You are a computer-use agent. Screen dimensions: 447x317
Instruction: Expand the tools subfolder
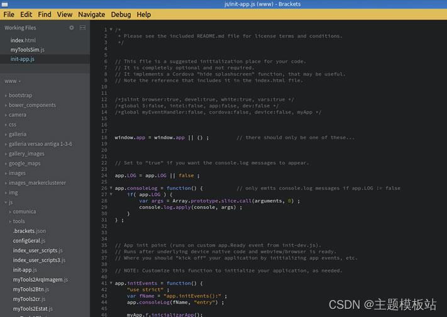coord(19,221)
